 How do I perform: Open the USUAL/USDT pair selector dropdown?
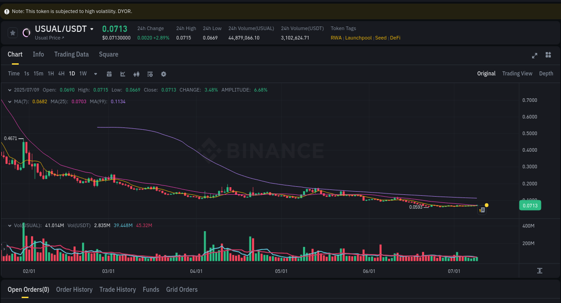pos(92,29)
